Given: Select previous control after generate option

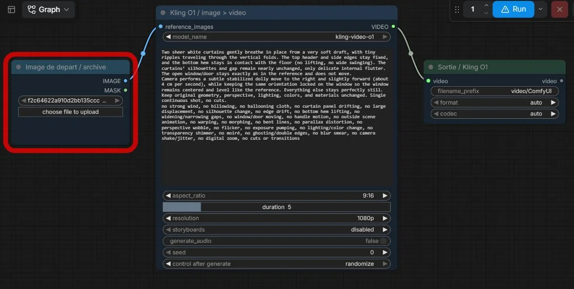Looking at the screenshot, I should 168,264.
